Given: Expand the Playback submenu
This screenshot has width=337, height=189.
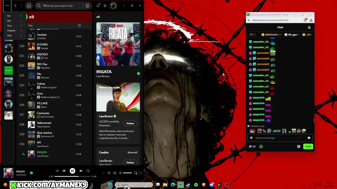Looking at the screenshot, I should click(x=15, y=30).
